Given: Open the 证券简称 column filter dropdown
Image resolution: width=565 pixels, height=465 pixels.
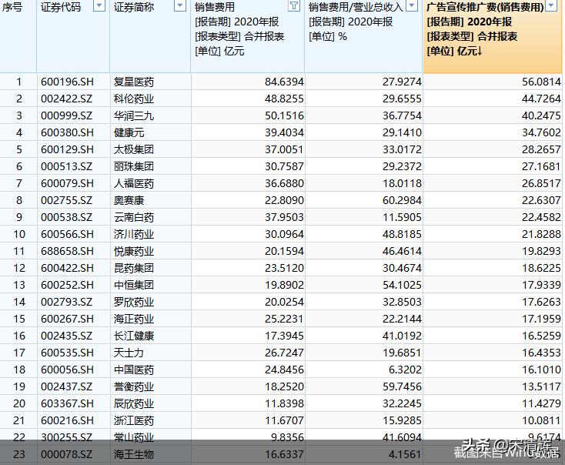Looking at the screenshot, I should (179, 5).
